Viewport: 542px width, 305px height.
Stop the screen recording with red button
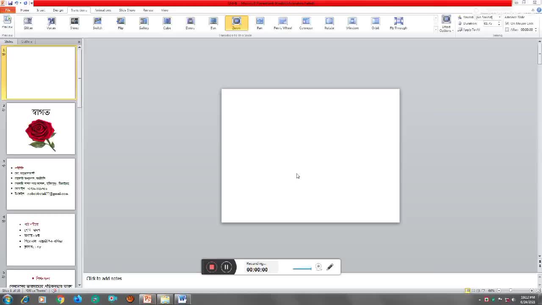[x=212, y=267]
